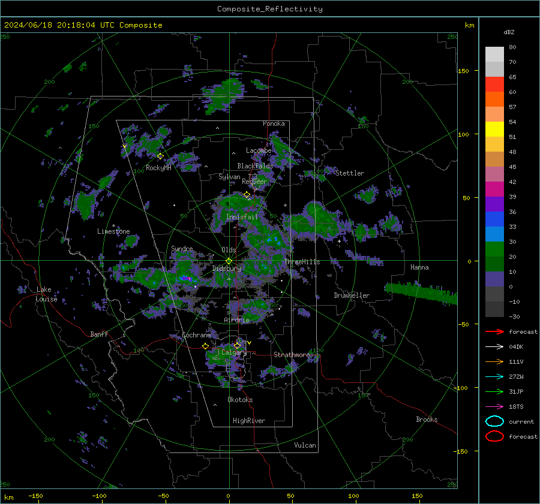Click the red forecast ellipse icon

pos(494,436)
